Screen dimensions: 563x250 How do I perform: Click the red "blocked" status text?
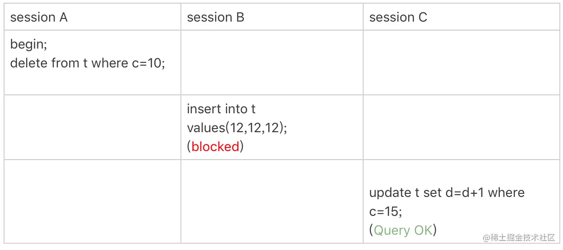(215, 147)
